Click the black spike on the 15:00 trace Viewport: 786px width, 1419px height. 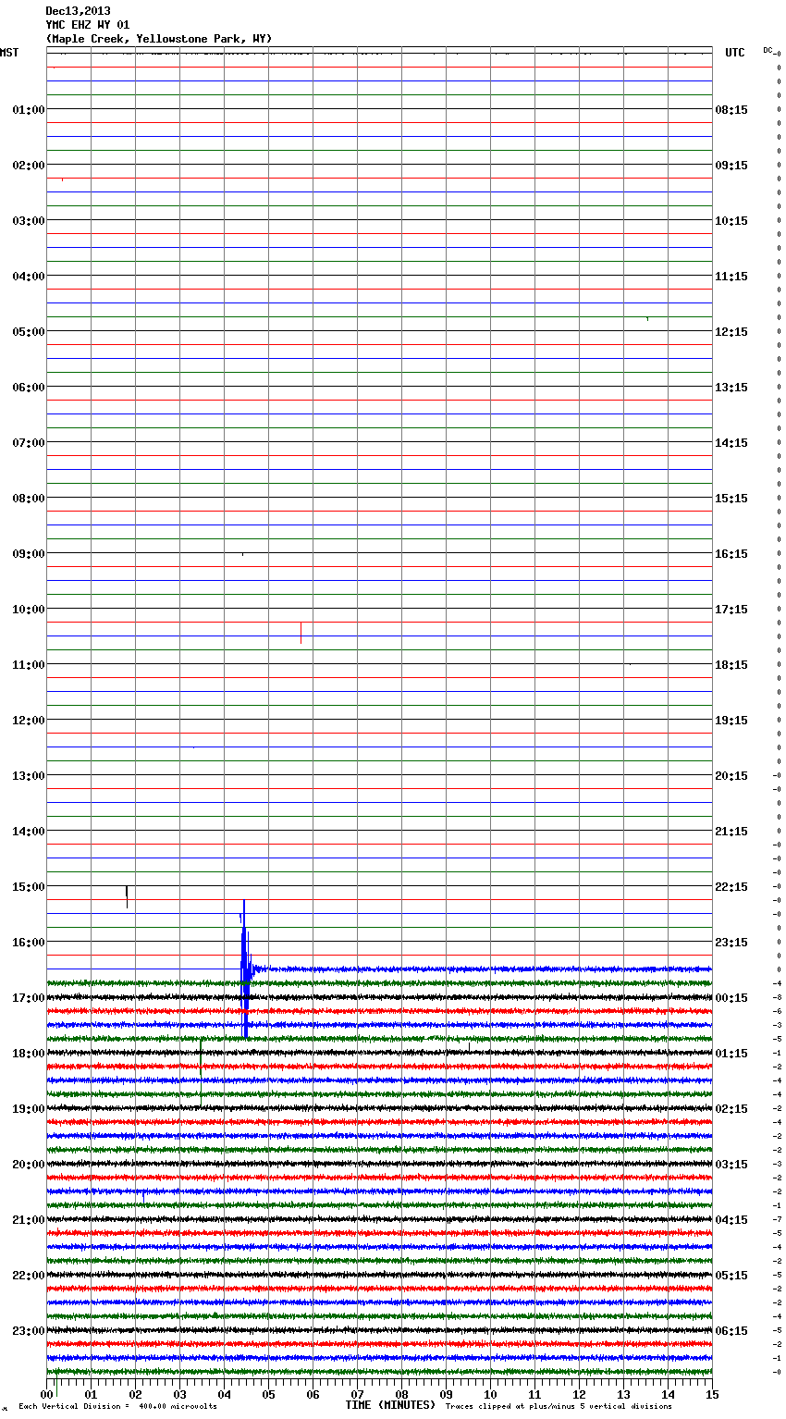(x=127, y=896)
